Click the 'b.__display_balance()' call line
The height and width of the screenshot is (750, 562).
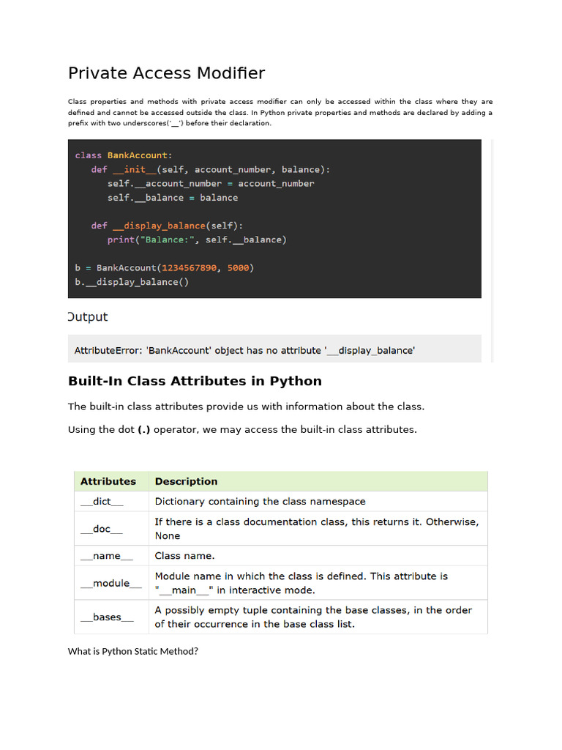click(132, 282)
